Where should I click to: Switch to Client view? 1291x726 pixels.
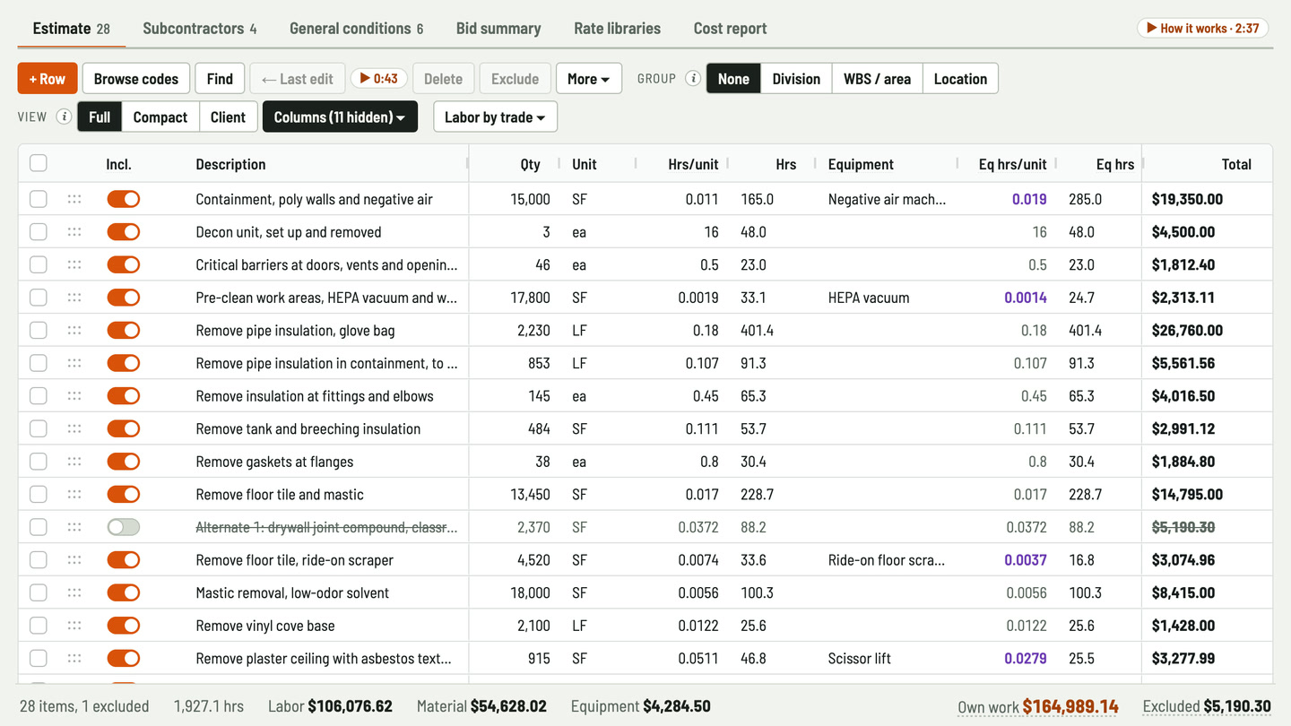pyautogui.click(x=228, y=117)
